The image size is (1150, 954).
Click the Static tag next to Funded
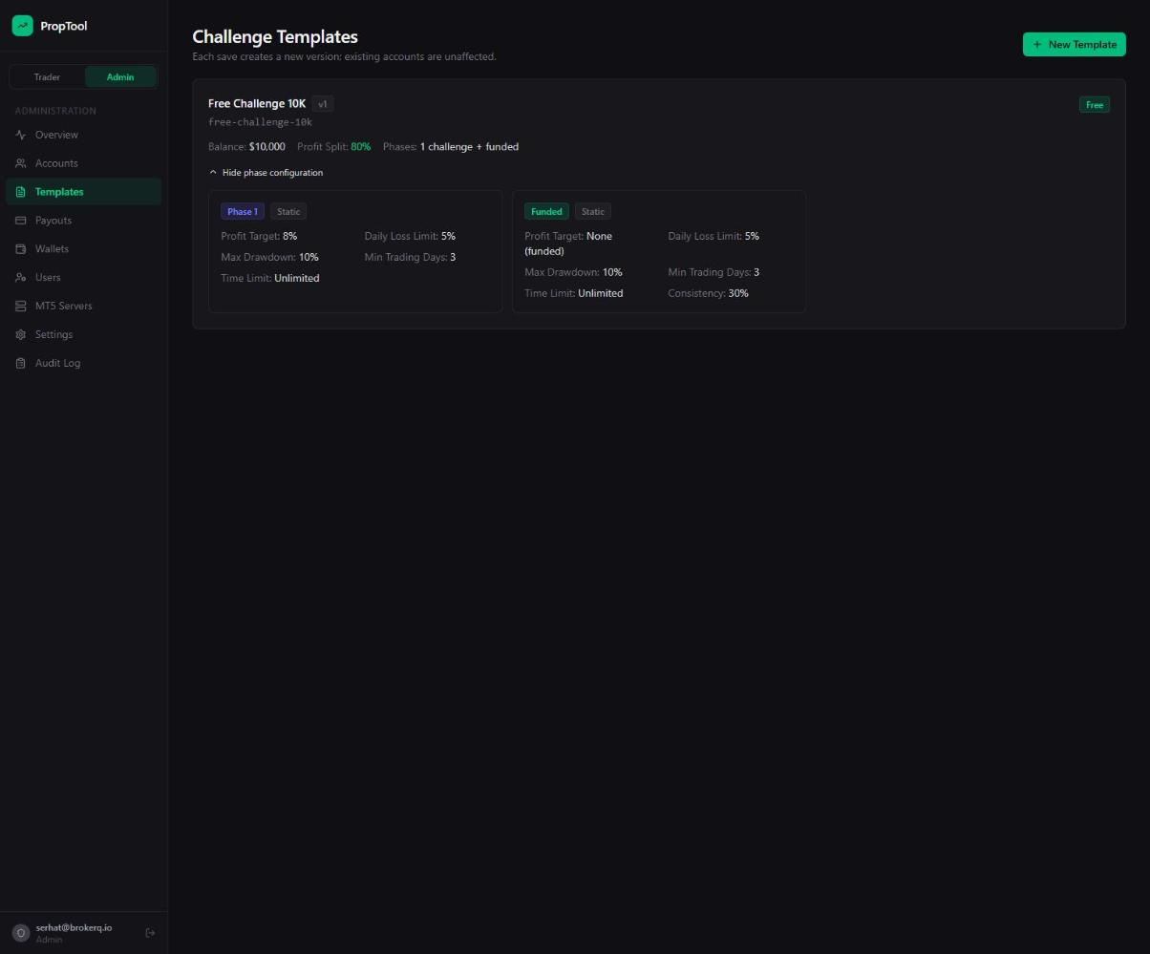[593, 212]
